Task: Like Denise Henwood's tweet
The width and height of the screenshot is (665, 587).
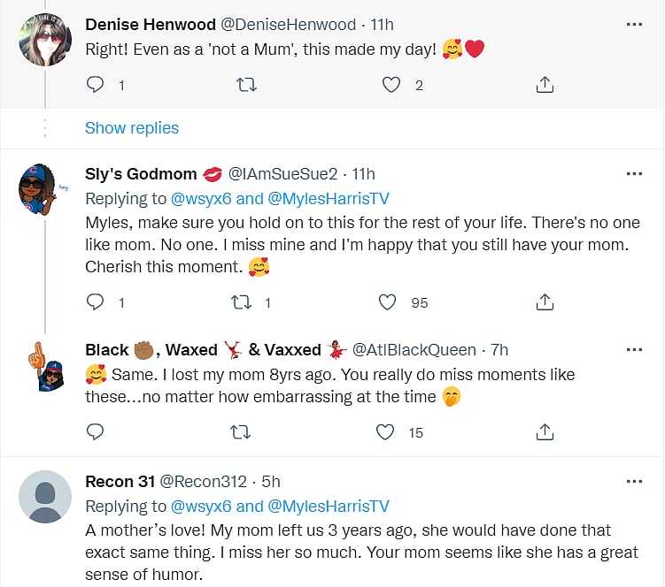Action: pyautogui.click(x=390, y=85)
